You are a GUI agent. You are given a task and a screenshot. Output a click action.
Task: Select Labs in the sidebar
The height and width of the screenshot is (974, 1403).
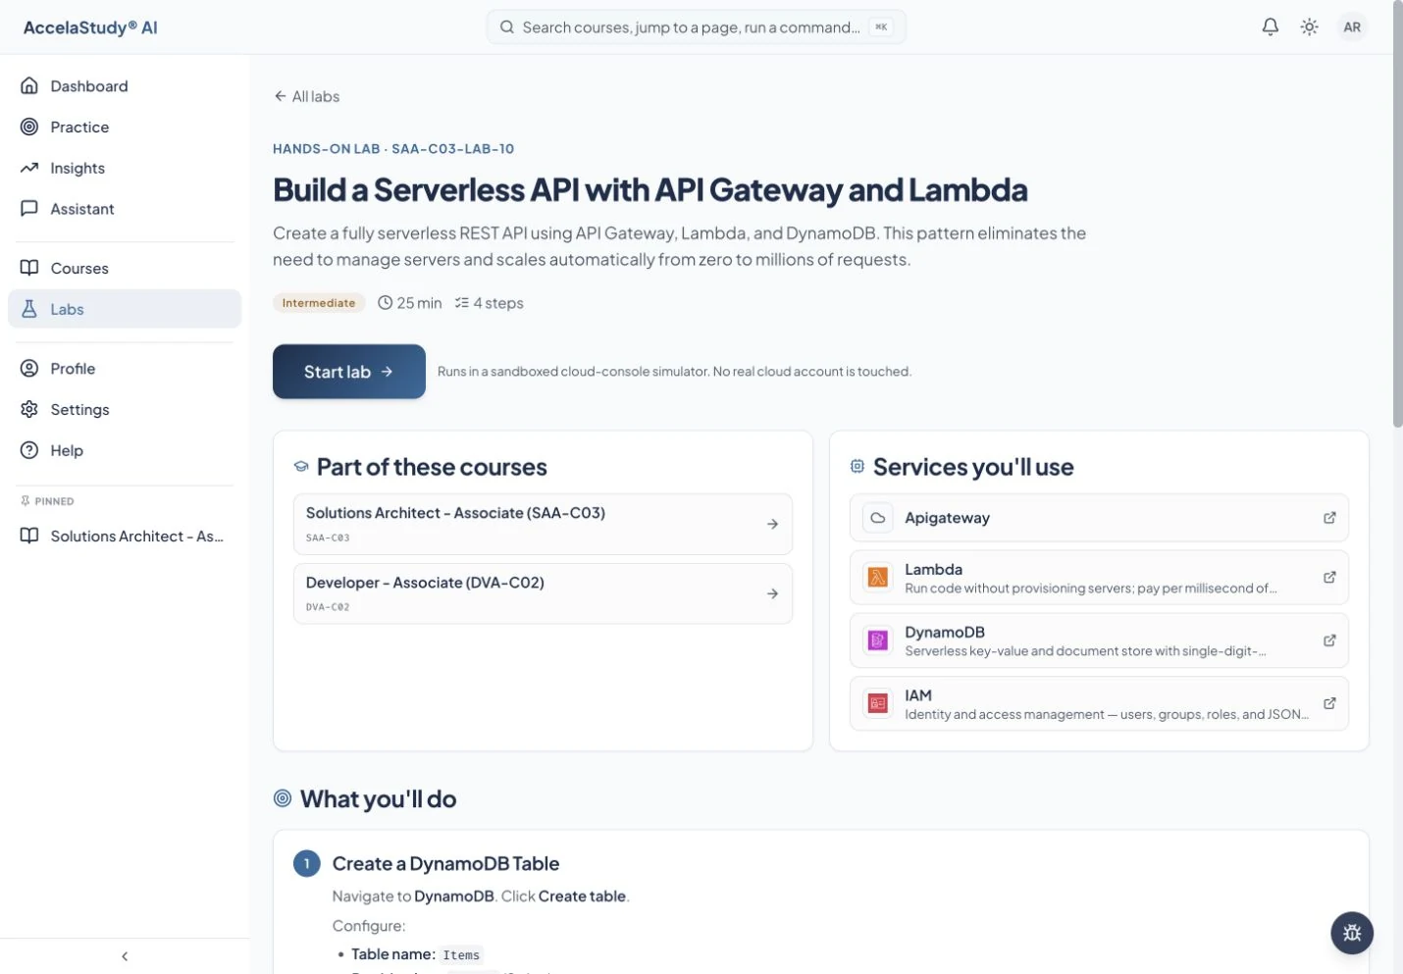coord(125,309)
